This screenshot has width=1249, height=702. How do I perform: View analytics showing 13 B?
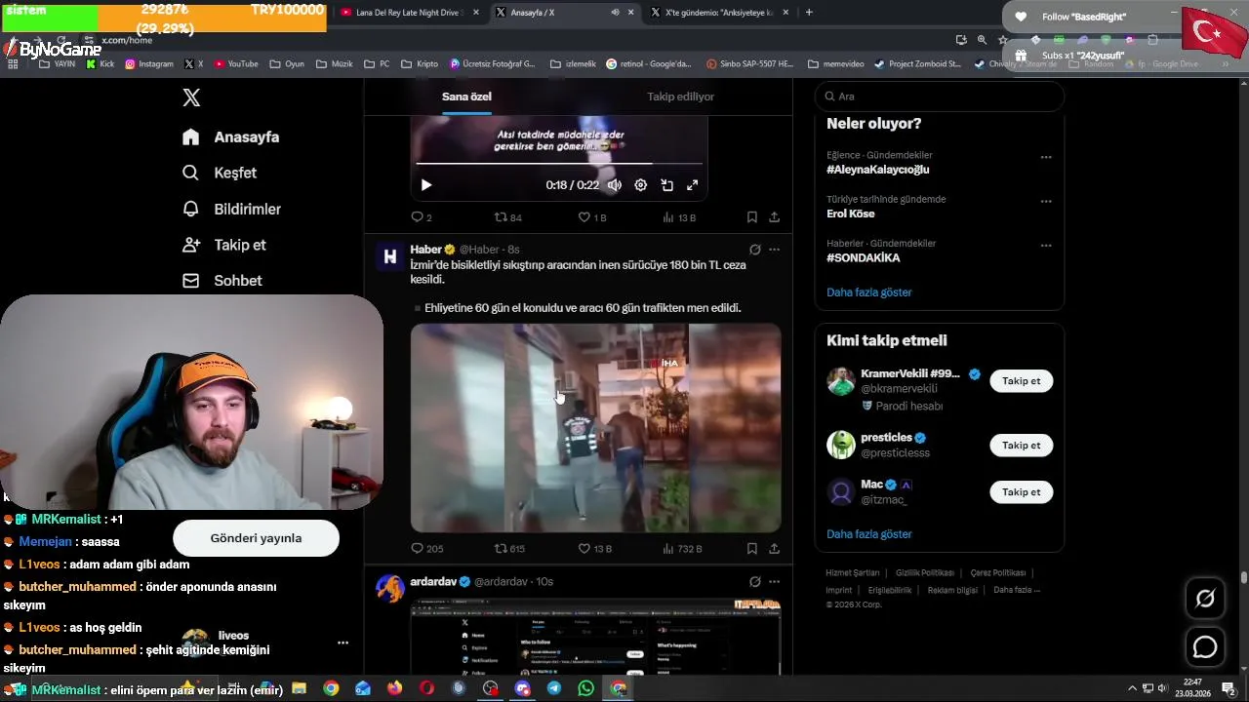[x=679, y=217]
